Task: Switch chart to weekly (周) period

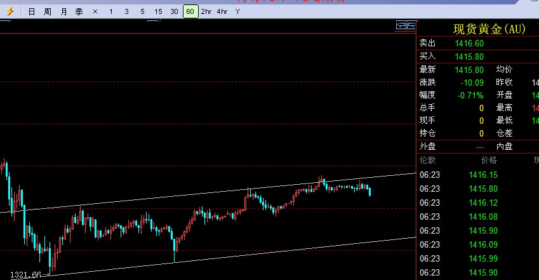Action: tap(48, 11)
